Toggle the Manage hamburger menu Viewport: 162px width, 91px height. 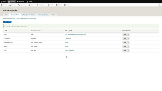click(x=11, y=2)
